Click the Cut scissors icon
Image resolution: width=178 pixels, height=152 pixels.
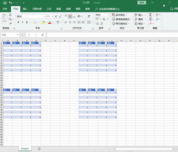point(10,15)
